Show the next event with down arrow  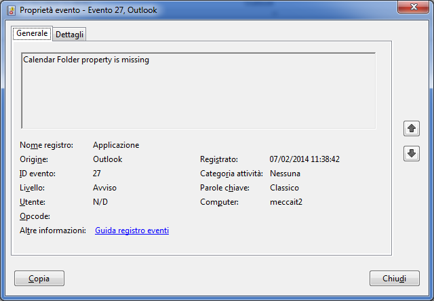pyautogui.click(x=412, y=153)
